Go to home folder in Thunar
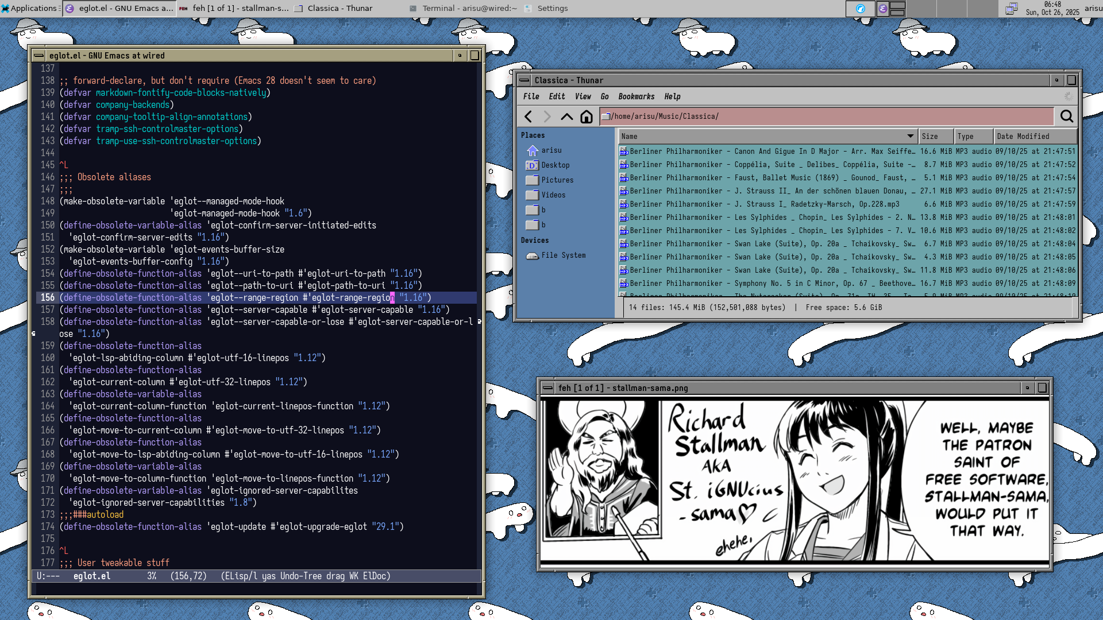This screenshot has width=1103, height=620. tap(586, 117)
